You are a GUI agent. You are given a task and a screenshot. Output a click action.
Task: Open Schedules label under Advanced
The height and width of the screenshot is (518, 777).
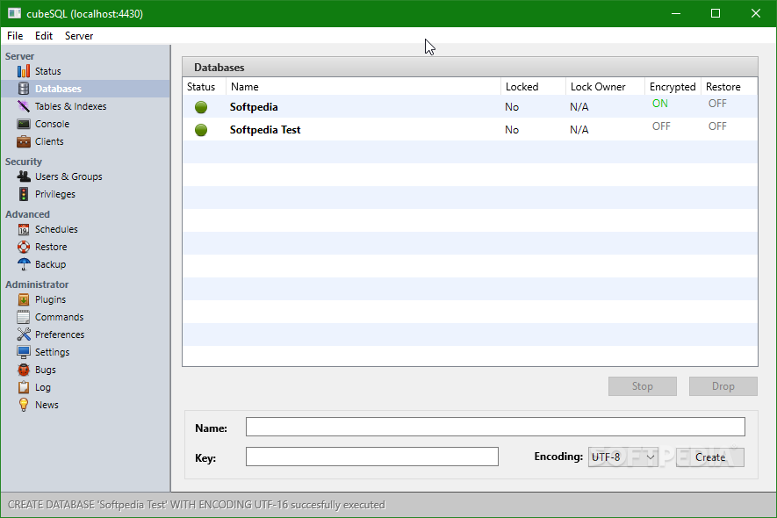pyautogui.click(x=56, y=229)
